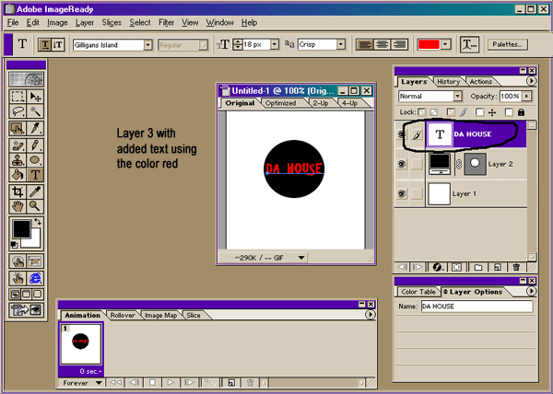Open the Crisp anti-aliasing dropdown
The height and width of the screenshot is (394, 553).
[341, 44]
